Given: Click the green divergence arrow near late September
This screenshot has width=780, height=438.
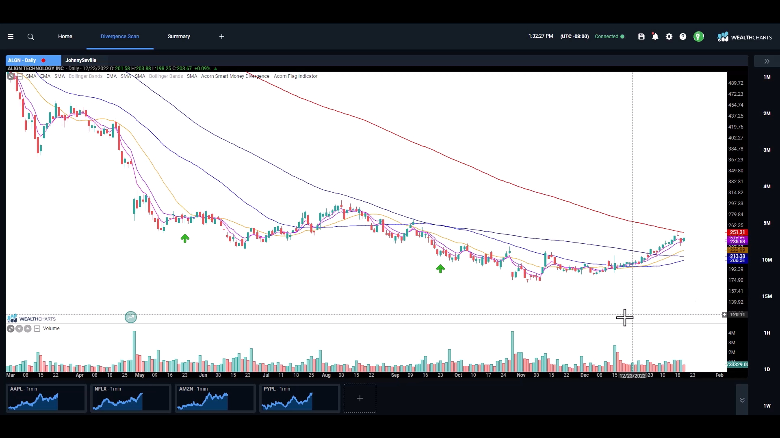Looking at the screenshot, I should [440, 268].
